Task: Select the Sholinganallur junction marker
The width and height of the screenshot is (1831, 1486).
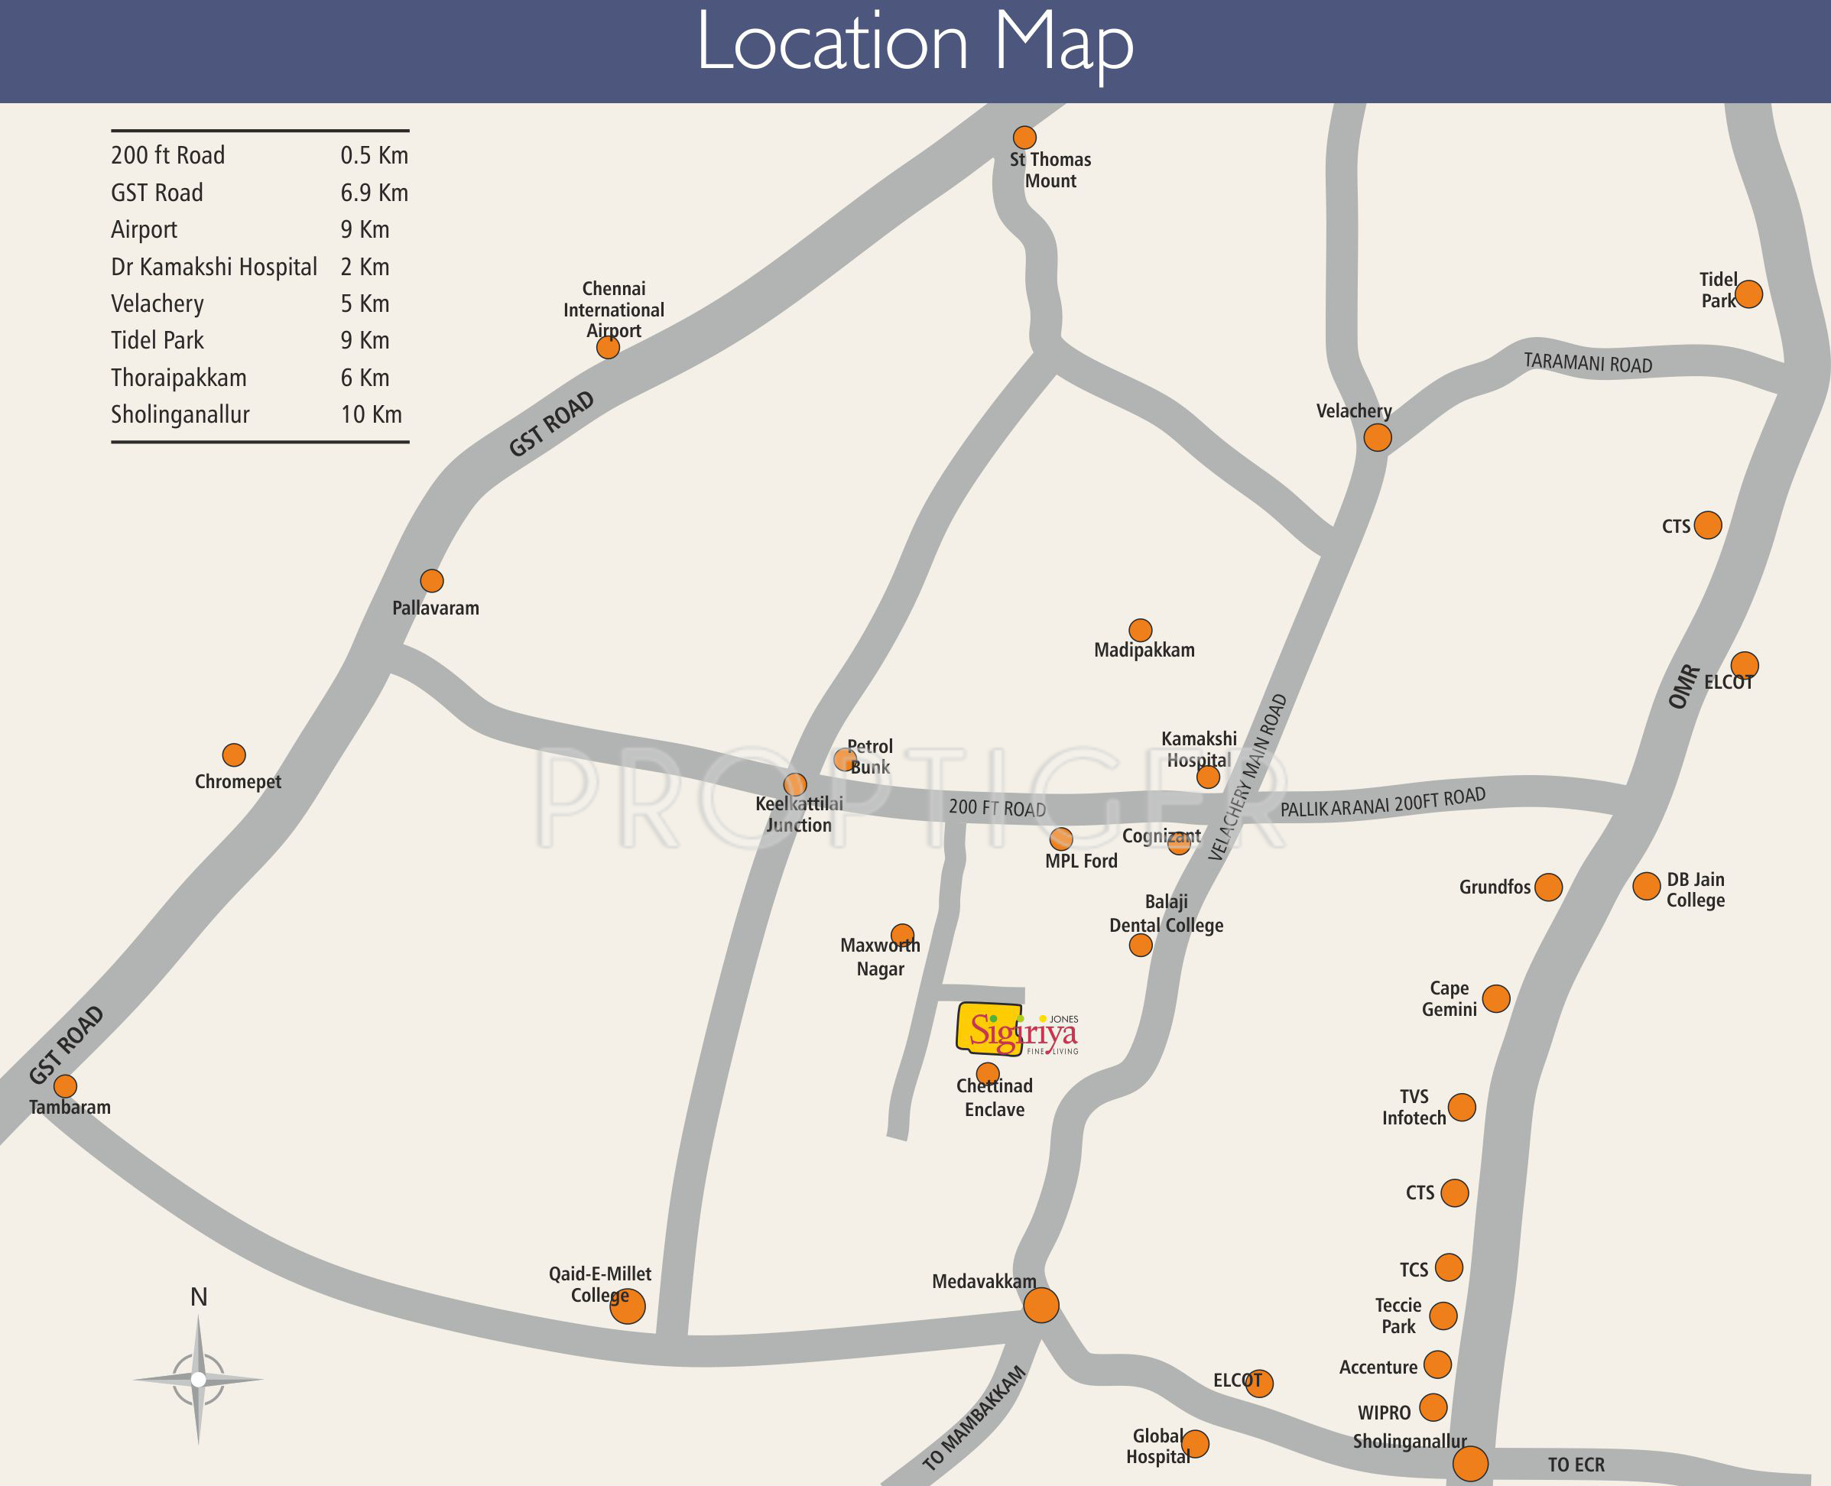Action: pos(1471,1464)
